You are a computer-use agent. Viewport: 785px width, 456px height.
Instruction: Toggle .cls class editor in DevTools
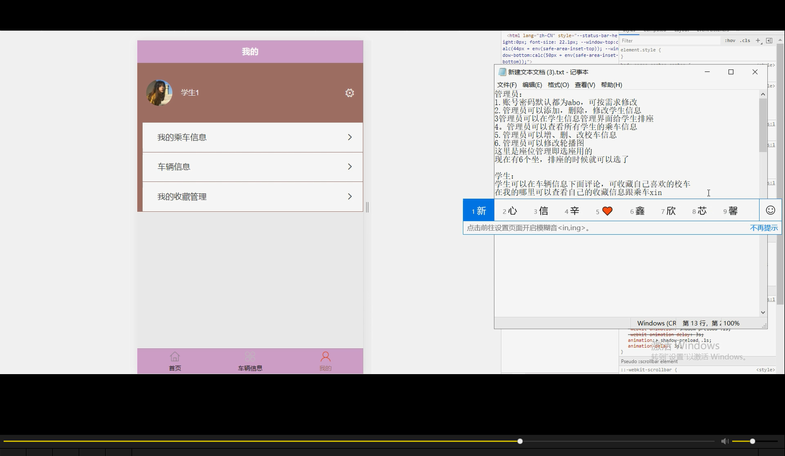click(x=745, y=40)
